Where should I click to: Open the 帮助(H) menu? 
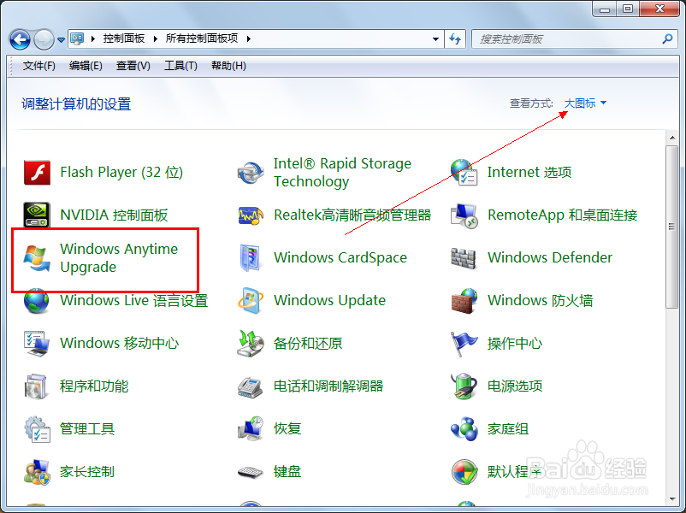pos(228,66)
